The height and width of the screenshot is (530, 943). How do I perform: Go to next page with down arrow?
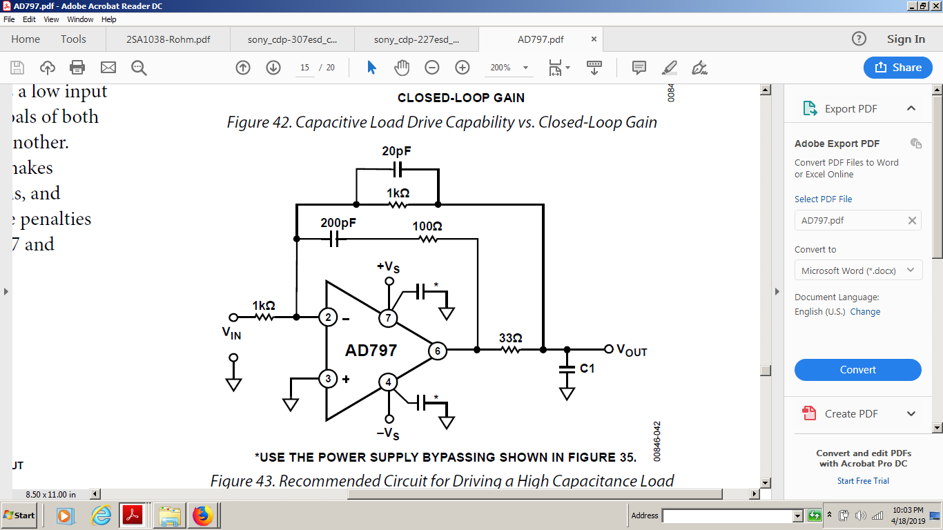pyautogui.click(x=273, y=68)
